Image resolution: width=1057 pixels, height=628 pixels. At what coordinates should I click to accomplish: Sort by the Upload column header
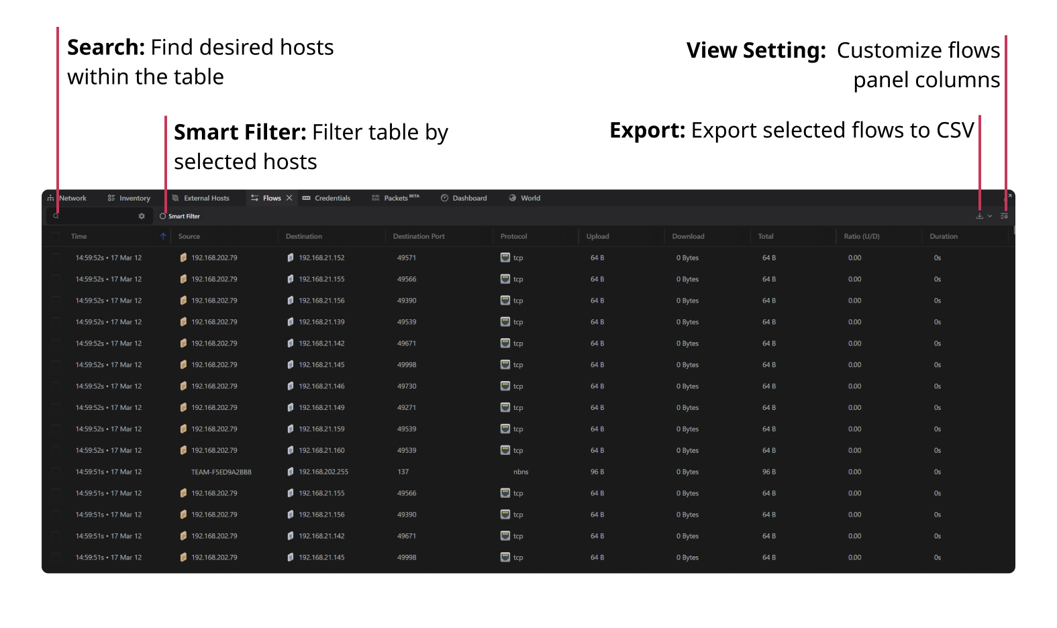(597, 236)
